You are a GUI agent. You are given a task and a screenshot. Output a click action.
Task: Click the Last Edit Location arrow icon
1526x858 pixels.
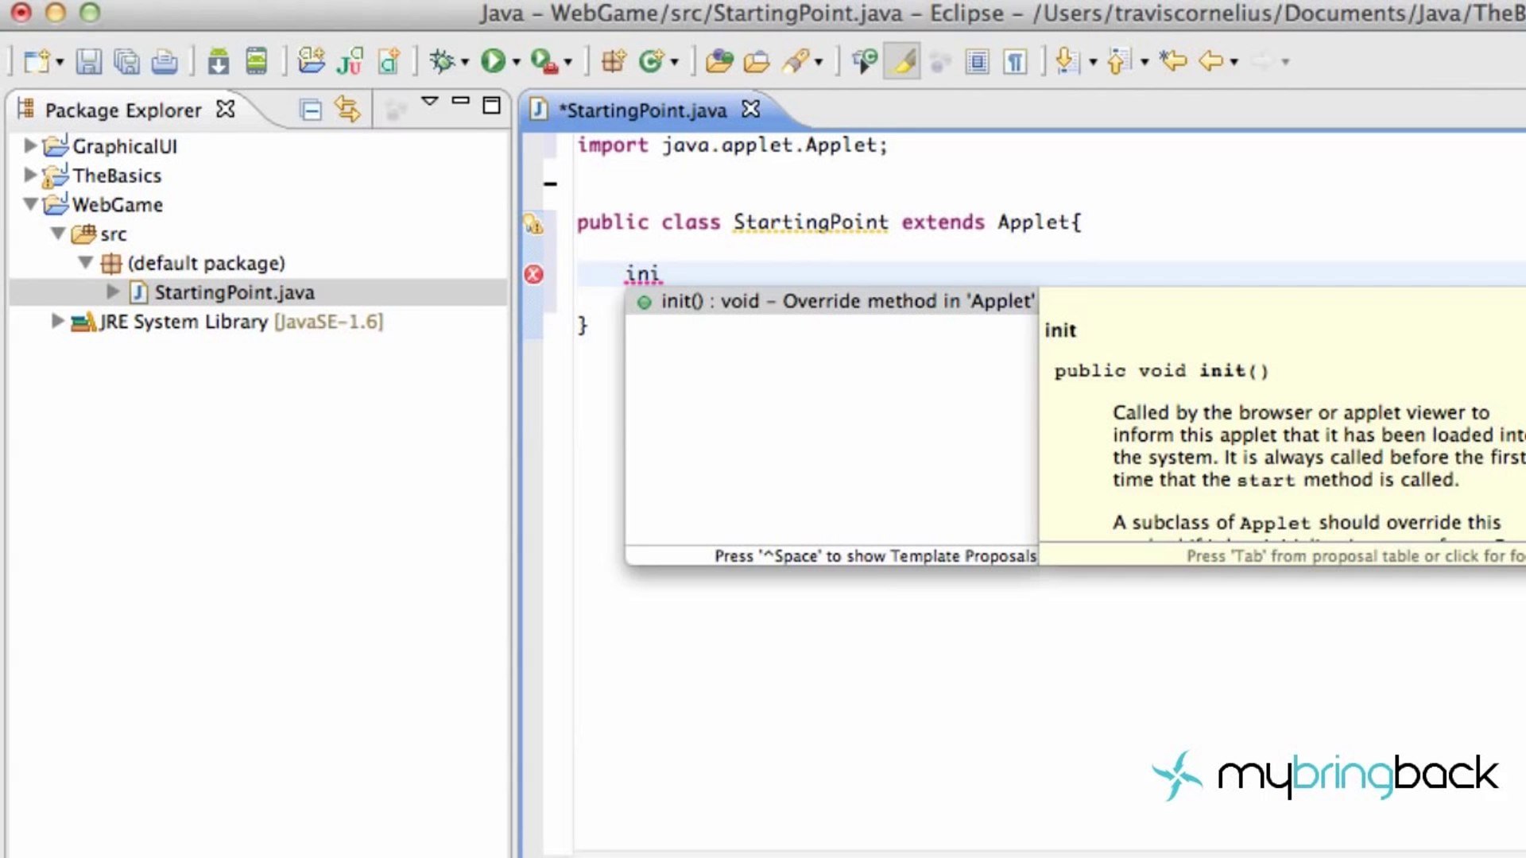click(x=1173, y=61)
